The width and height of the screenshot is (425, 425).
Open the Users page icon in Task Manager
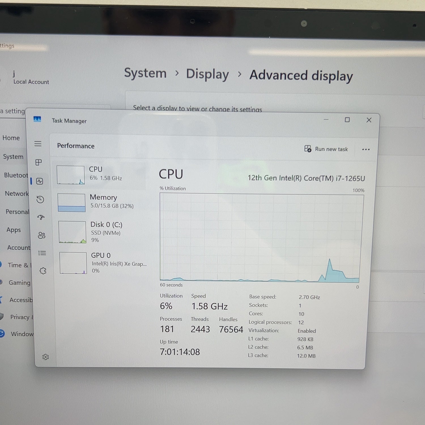(x=42, y=235)
